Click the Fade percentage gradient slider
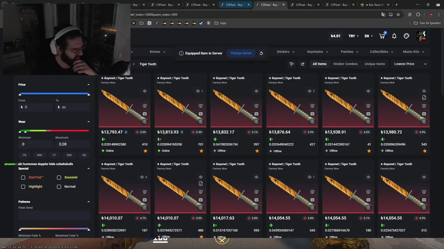The height and width of the screenshot is (249, 444). (x=54, y=229)
